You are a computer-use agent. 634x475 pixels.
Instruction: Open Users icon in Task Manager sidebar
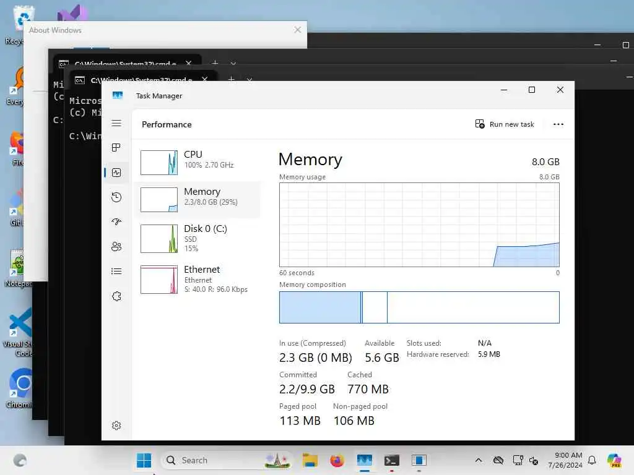click(116, 246)
